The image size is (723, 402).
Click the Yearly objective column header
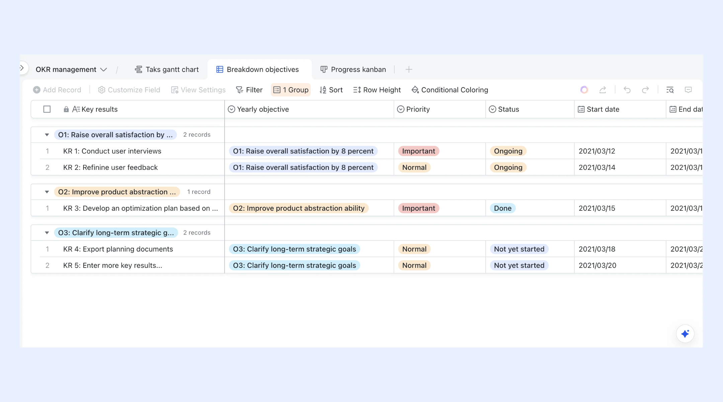pyautogui.click(x=309, y=109)
